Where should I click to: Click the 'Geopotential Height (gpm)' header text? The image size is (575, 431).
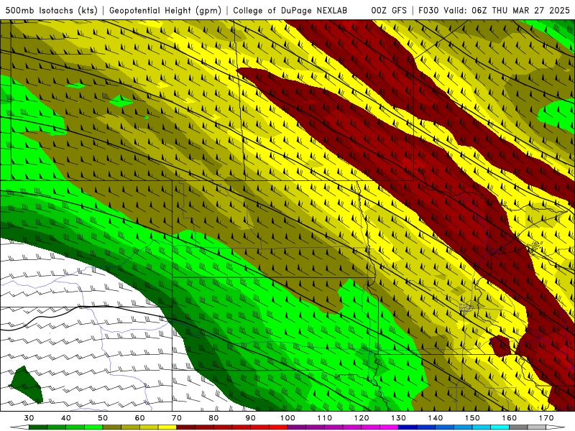pos(165,10)
